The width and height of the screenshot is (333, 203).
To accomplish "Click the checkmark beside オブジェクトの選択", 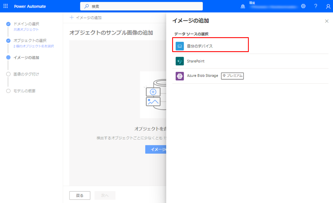I will tap(8, 40).
